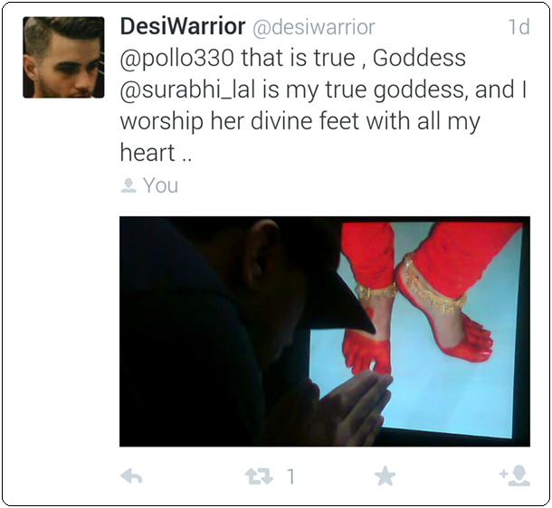This screenshot has height=508, width=552.
Task: Click the "You" tagged label
Action: 160,185
